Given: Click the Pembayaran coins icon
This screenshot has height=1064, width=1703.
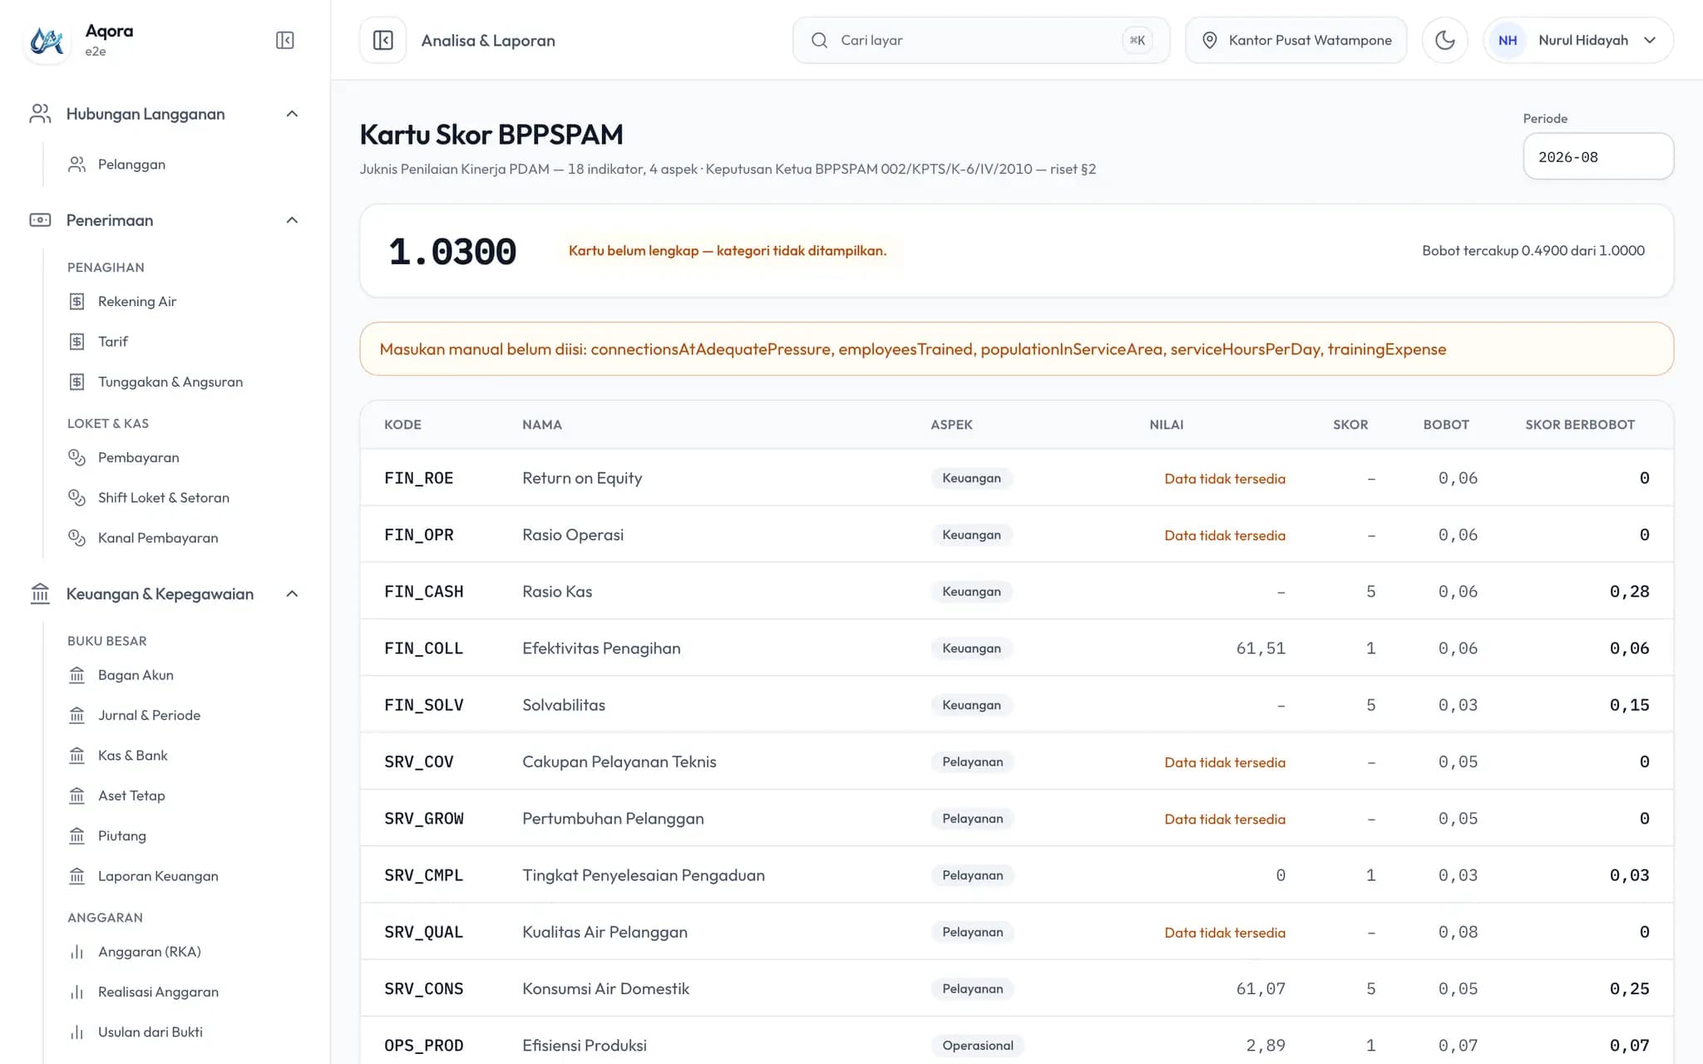Looking at the screenshot, I should coord(77,457).
